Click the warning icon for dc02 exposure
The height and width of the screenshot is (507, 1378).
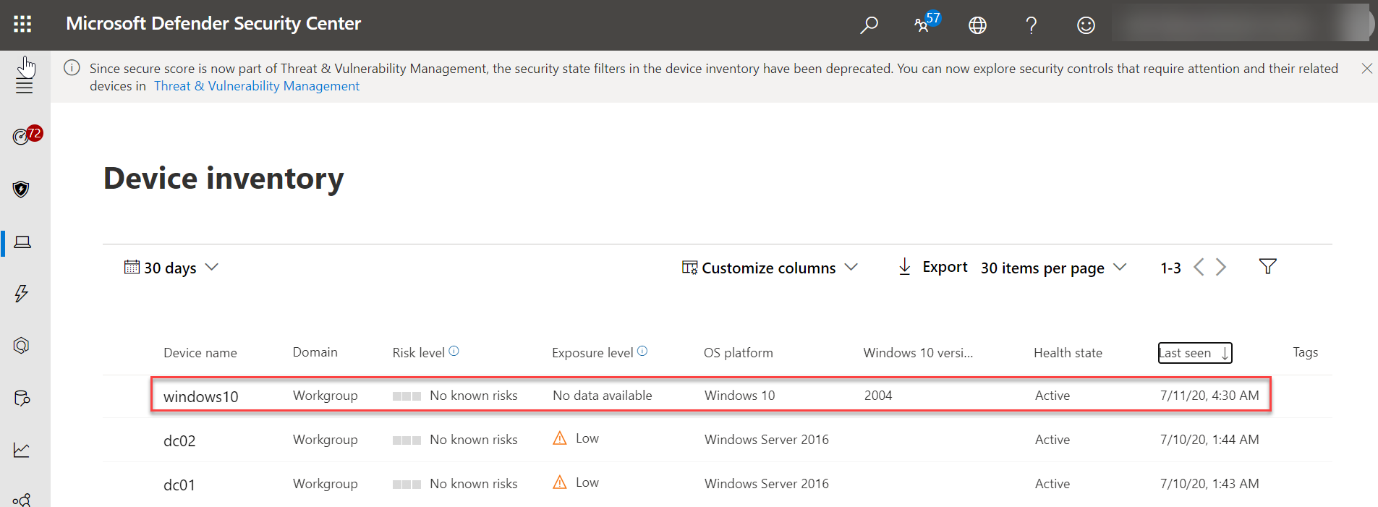coord(560,438)
